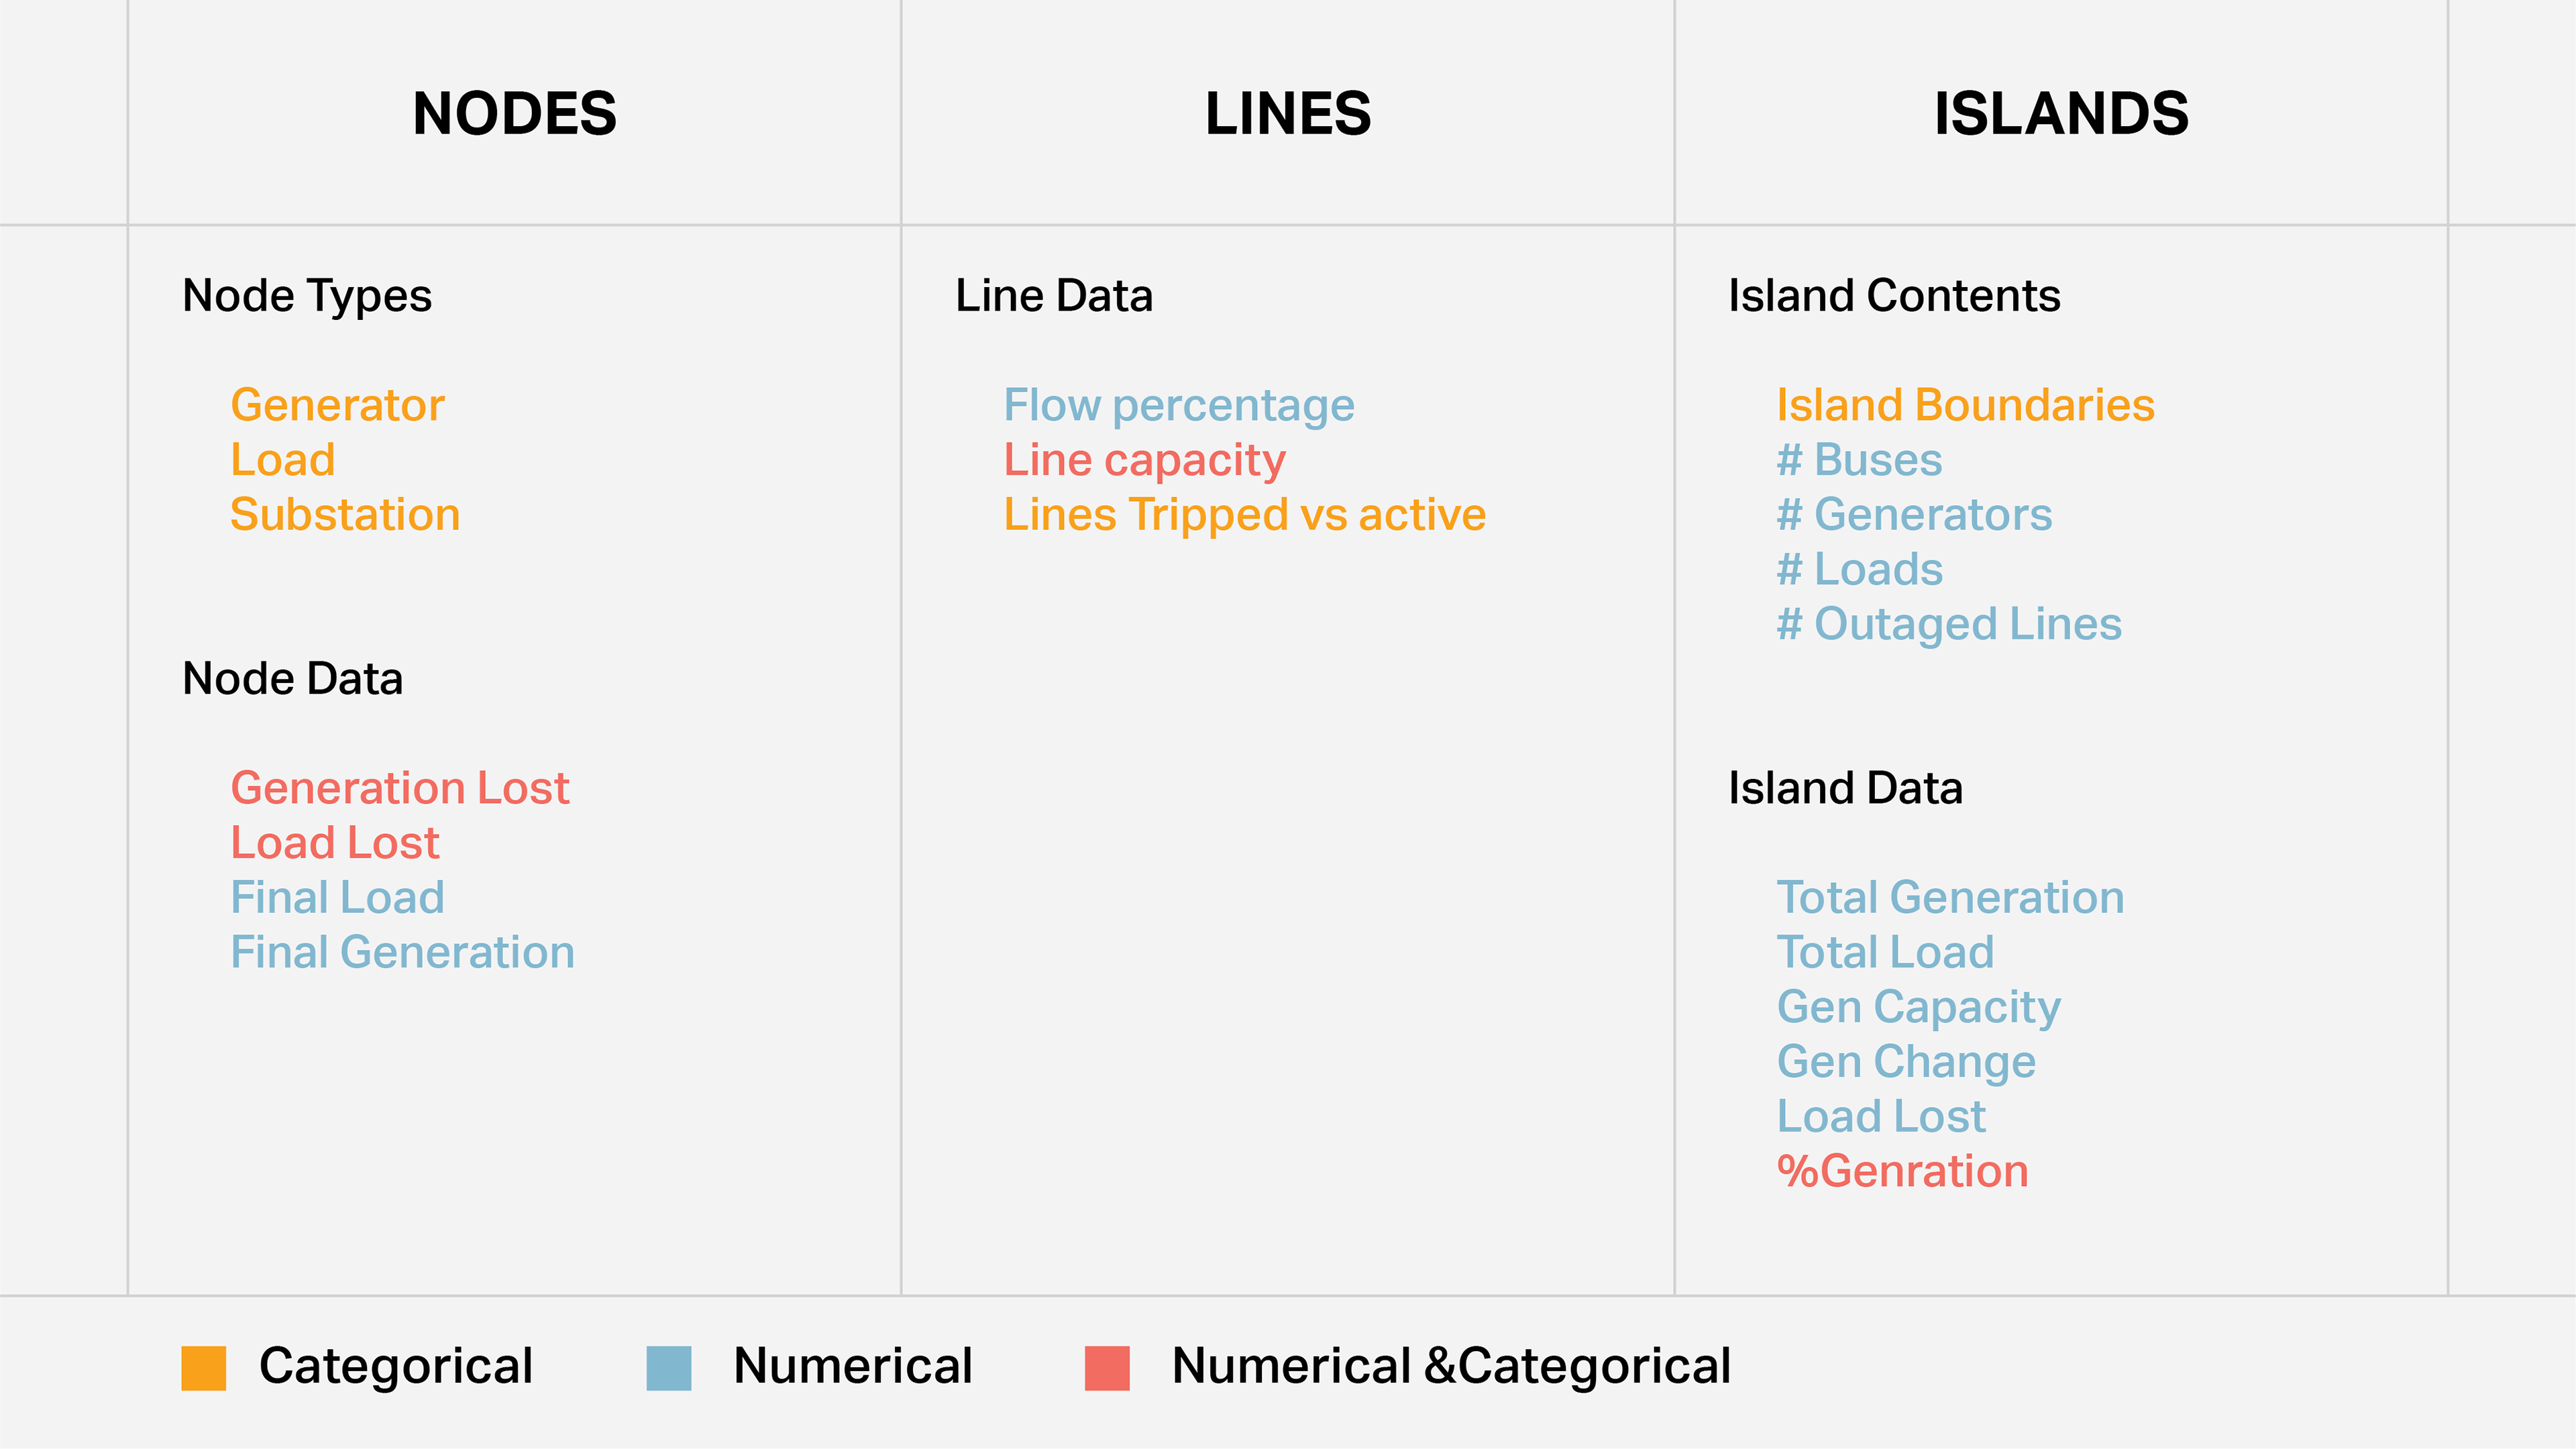Select Gen Capacity item
Viewport: 2576px width, 1449px height.
point(1918,1008)
